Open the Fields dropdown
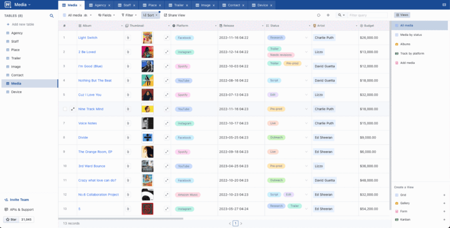450x228 pixels. click(x=105, y=15)
